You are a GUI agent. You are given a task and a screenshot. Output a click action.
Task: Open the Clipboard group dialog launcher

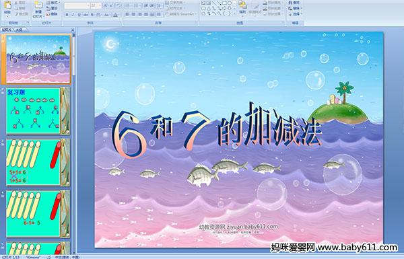coord(28,23)
